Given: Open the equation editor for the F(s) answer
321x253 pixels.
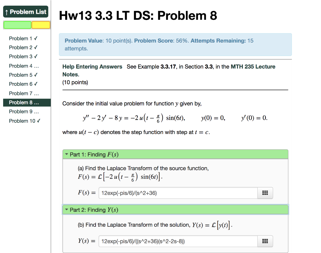Looking at the screenshot, I should tap(265, 193).
